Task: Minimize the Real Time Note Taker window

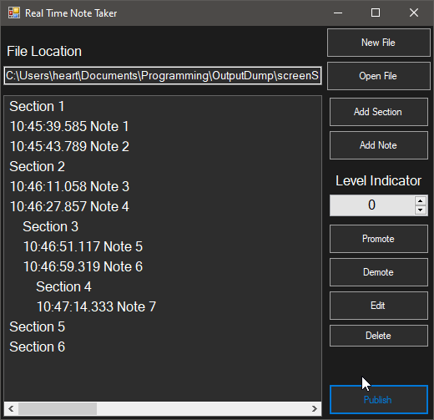Action: click(x=338, y=13)
